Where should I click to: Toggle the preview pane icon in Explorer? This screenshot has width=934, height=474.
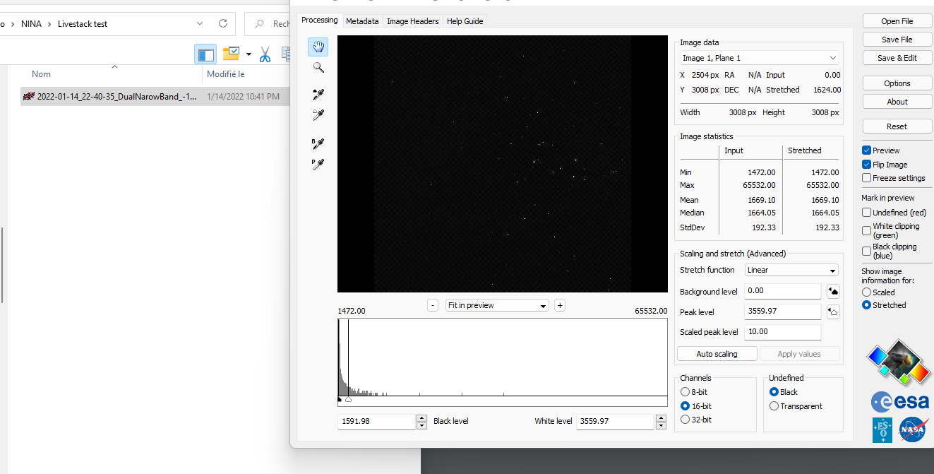pos(205,54)
